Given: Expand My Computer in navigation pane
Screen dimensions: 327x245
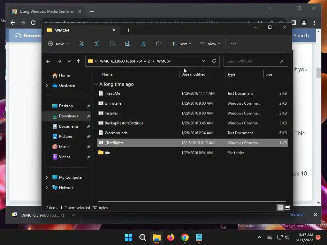Looking at the screenshot, I should [x=47, y=177].
